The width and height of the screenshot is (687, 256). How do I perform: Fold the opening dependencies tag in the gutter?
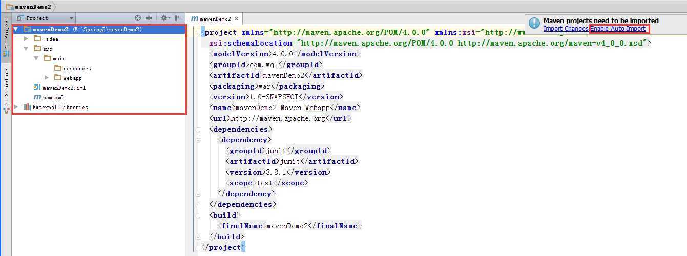point(197,129)
